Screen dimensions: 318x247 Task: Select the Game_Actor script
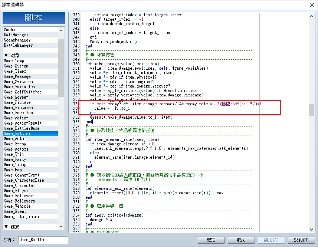(31, 139)
